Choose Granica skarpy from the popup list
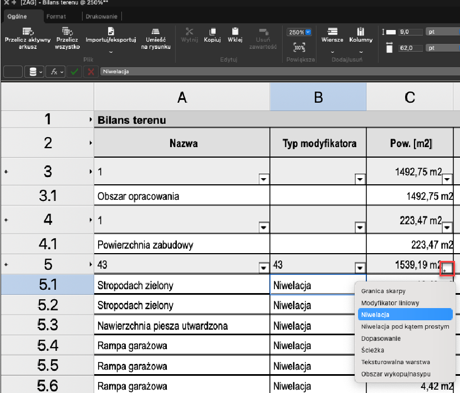460x393 pixels. coord(383,291)
